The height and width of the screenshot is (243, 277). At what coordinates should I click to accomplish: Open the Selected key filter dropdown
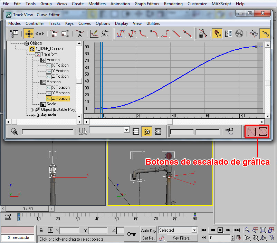[x=194, y=230]
